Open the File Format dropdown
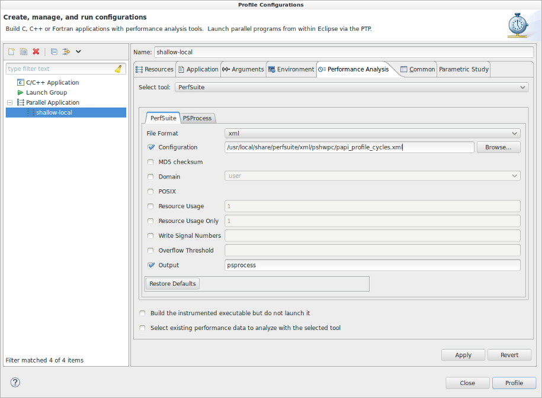The width and height of the screenshot is (542, 398). pyautogui.click(x=372, y=133)
